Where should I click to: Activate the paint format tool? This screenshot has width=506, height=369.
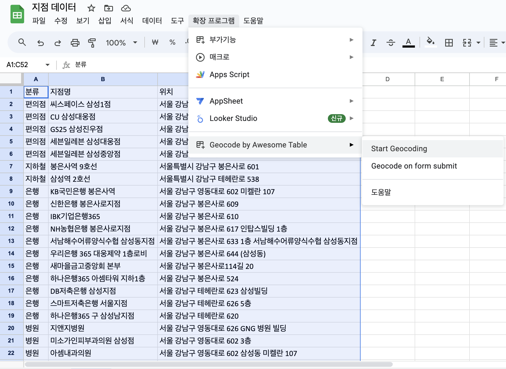click(92, 42)
